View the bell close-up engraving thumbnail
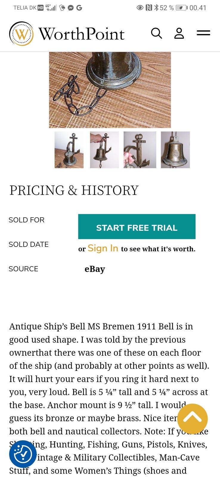220x477 pixels. (x=175, y=150)
